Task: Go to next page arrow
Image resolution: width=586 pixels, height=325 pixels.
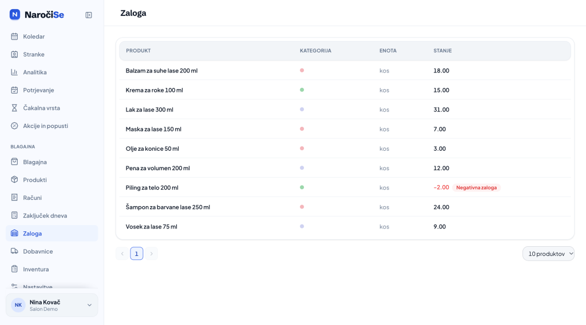Action: click(x=151, y=254)
